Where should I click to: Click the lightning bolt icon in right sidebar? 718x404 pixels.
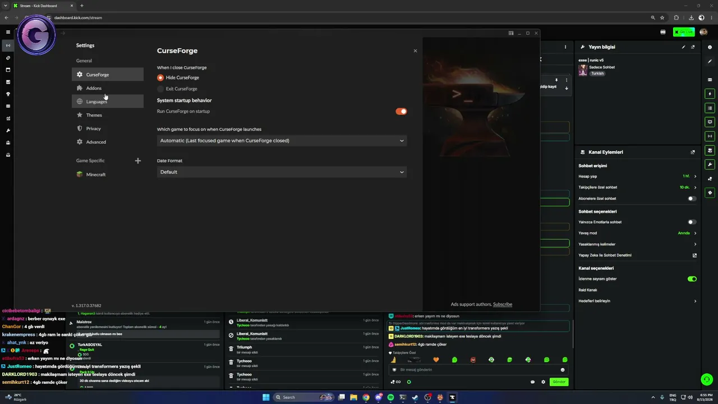[x=710, y=94]
